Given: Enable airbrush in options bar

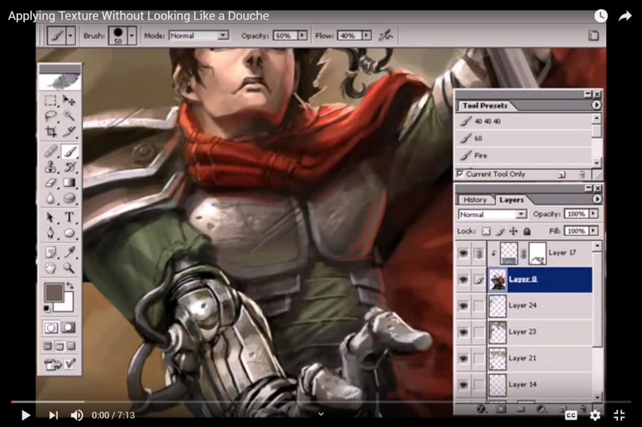Looking at the screenshot, I should pyautogui.click(x=386, y=36).
